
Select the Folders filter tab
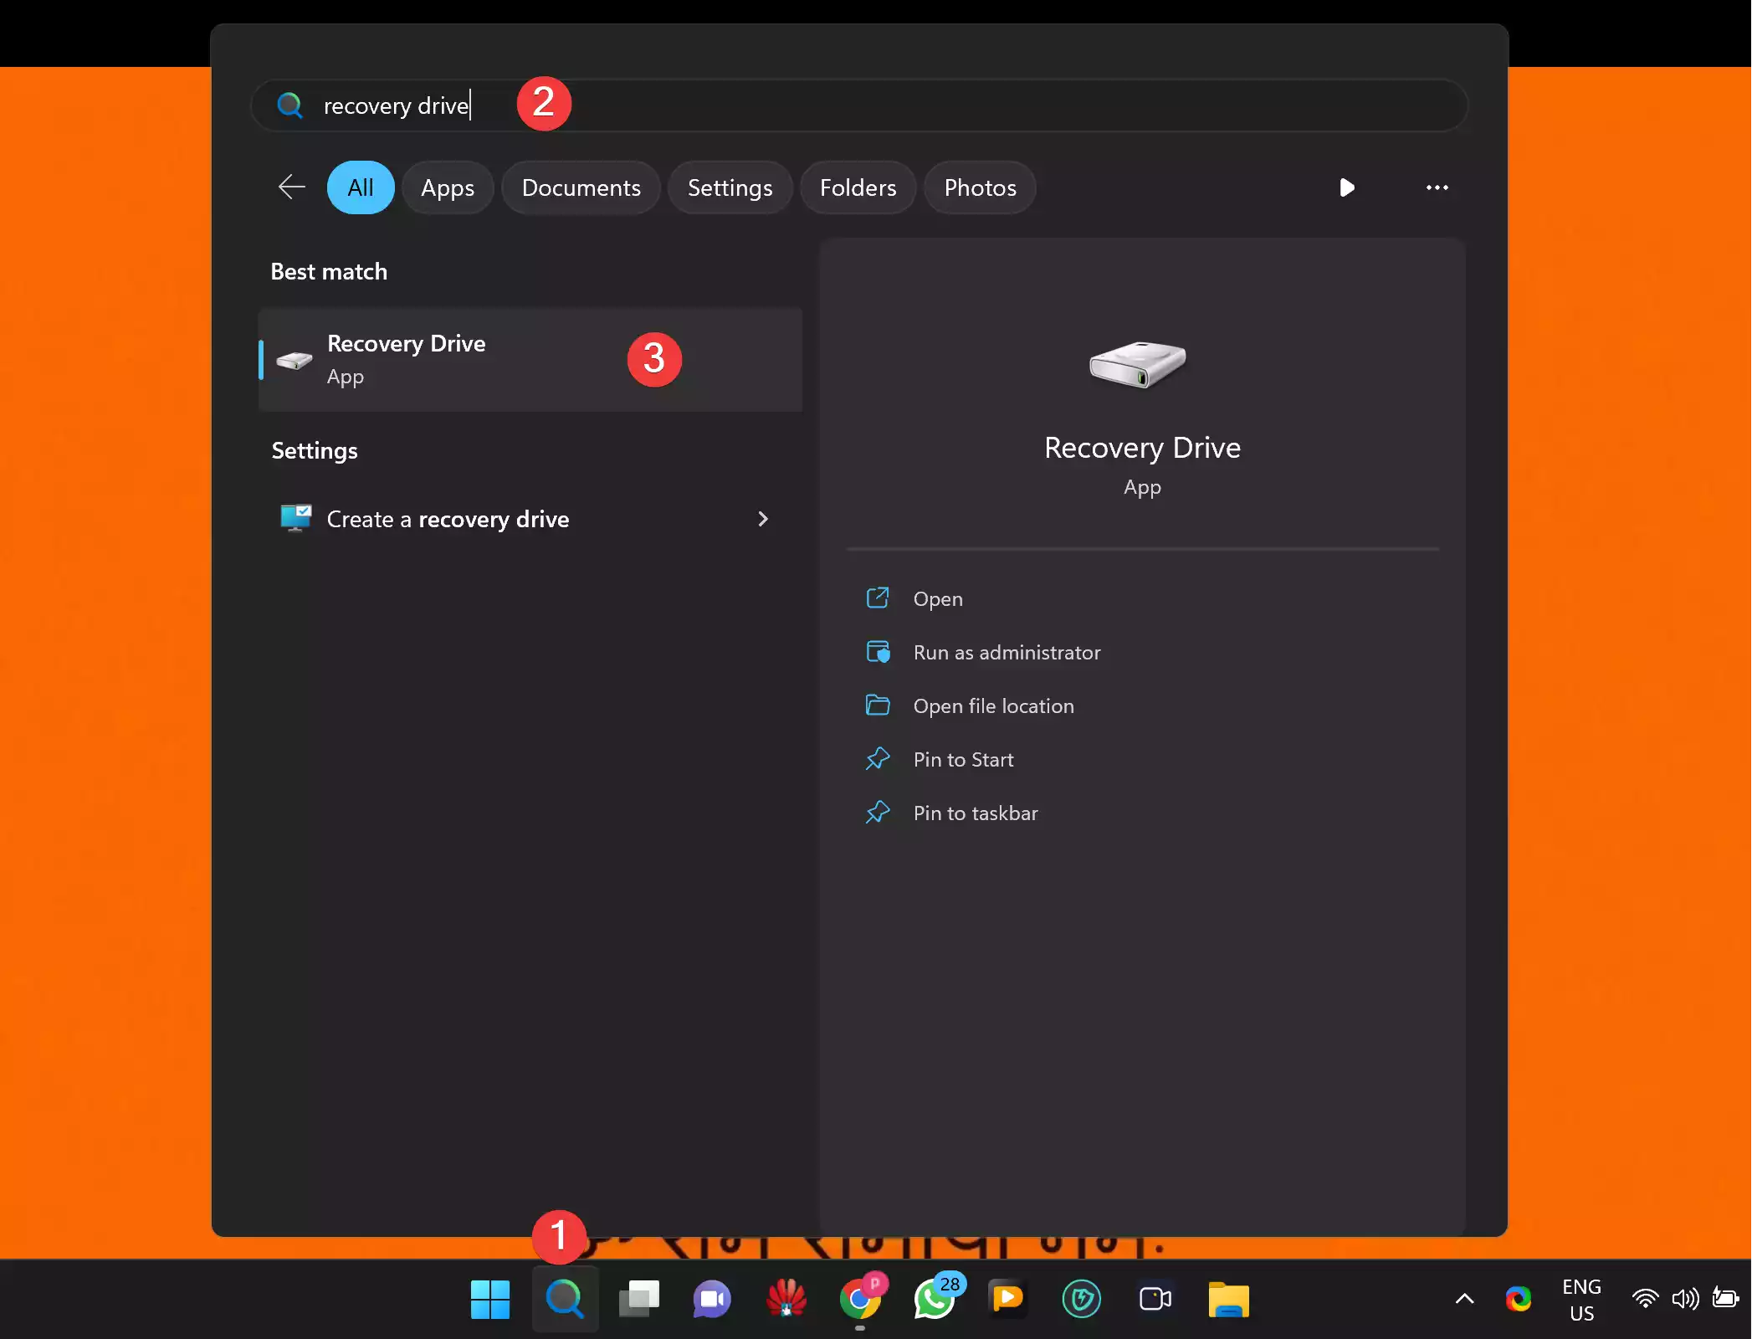click(858, 187)
